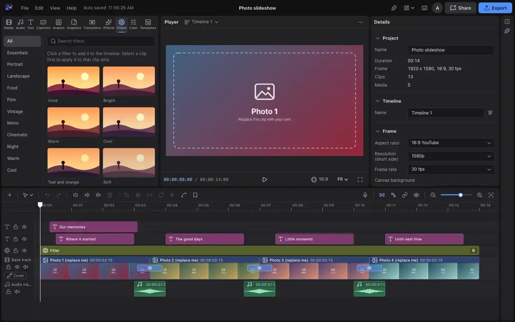Click the Cover button on Base track

click(x=15, y=276)
